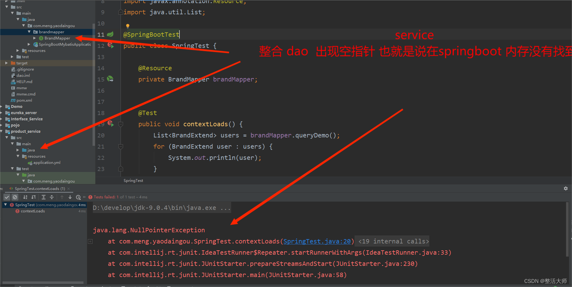Screen dimensions: 572x287
Task: Navigate to autowired dependency icon line 15
Action: [110, 79]
